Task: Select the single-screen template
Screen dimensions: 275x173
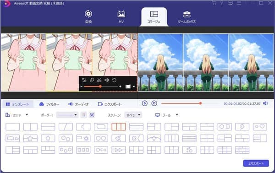Action: 13,127
